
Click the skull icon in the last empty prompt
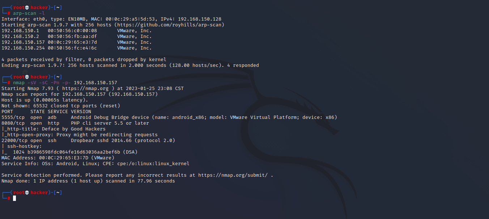27,193
